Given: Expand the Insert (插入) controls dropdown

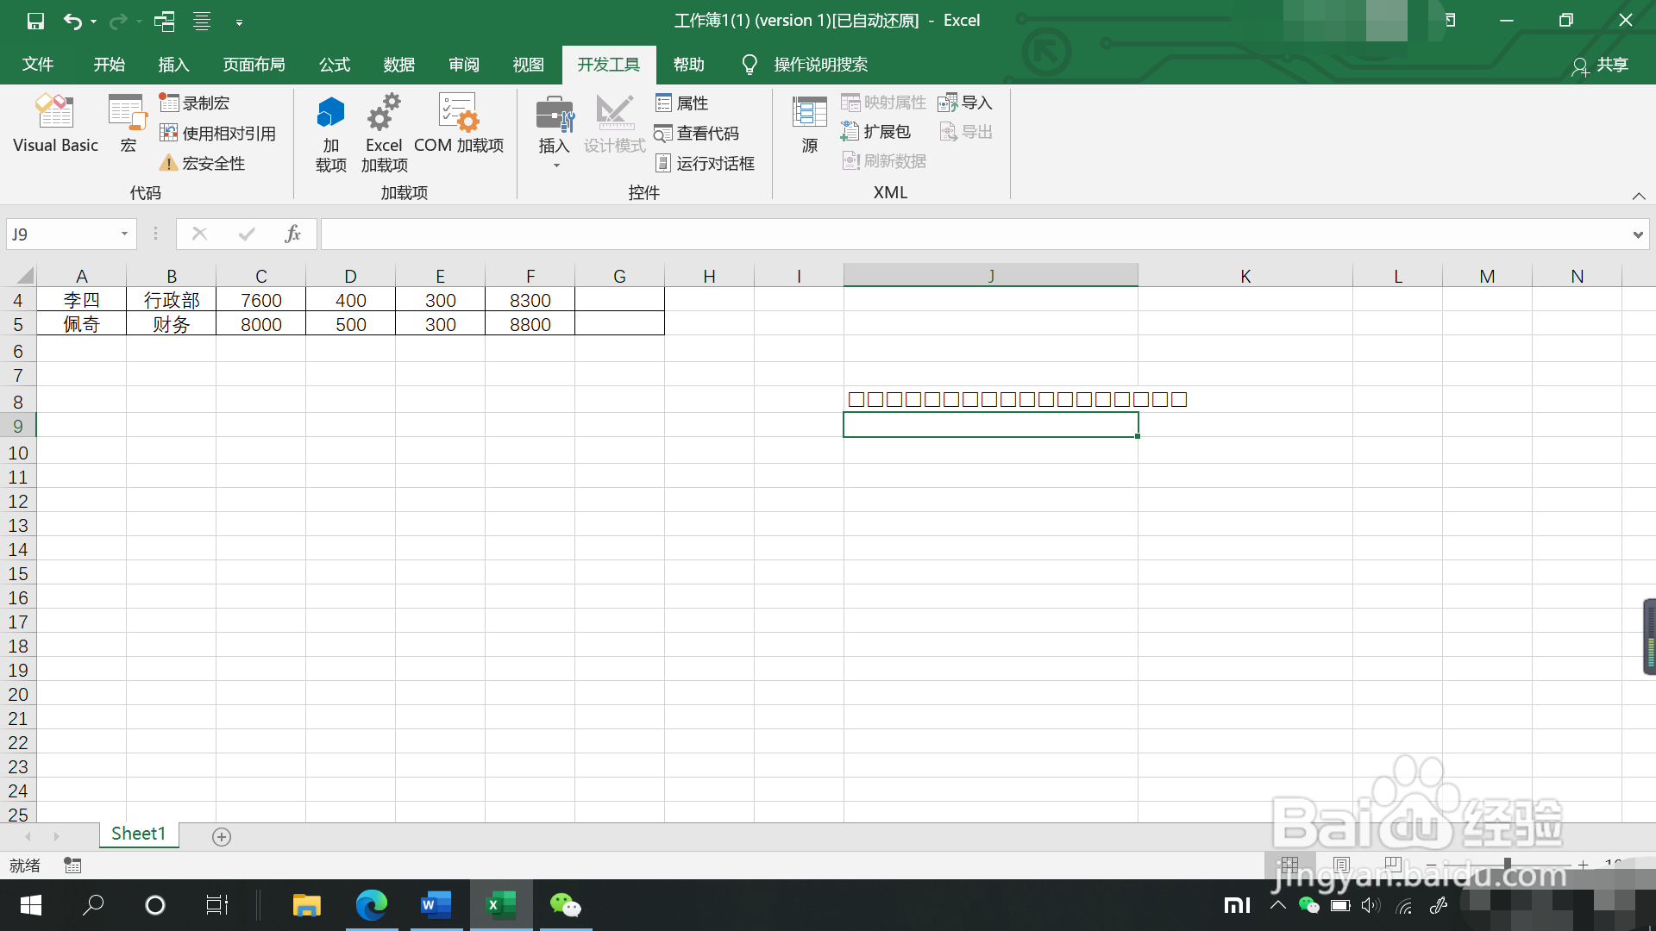Looking at the screenshot, I should 555,165.
